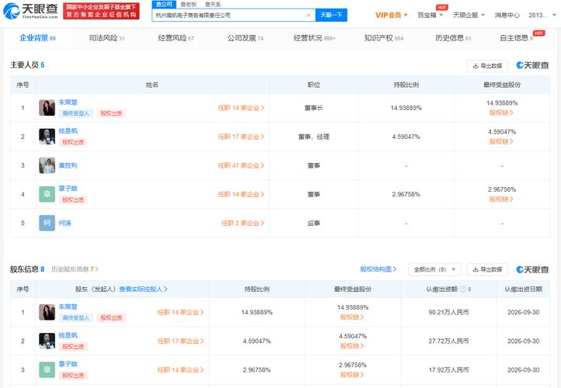Clear the search box with the X icon
Image resolution: width=561 pixels, height=388 pixels.
click(x=308, y=15)
